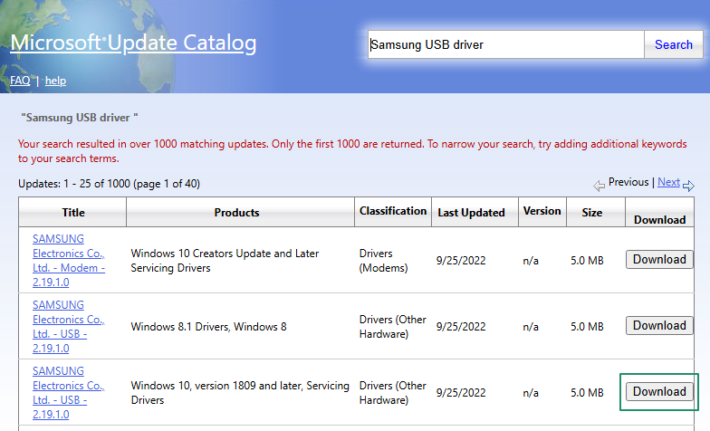The image size is (710, 431).
Task: Go to the Next results page
Action: pos(668,182)
